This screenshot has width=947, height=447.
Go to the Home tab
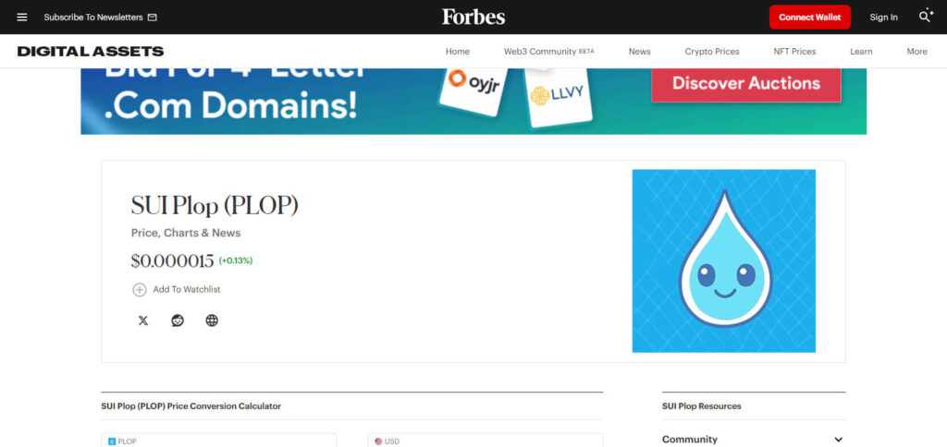coord(457,52)
